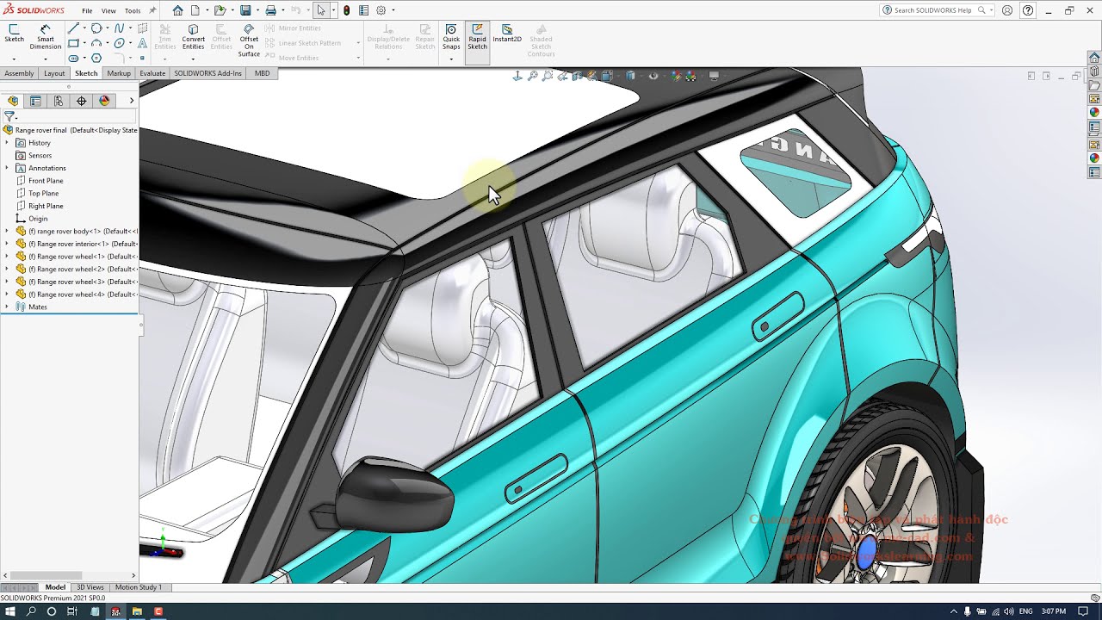Click the tree filter funnel icon
Screen dimensions: 1102x620
(x=9, y=116)
